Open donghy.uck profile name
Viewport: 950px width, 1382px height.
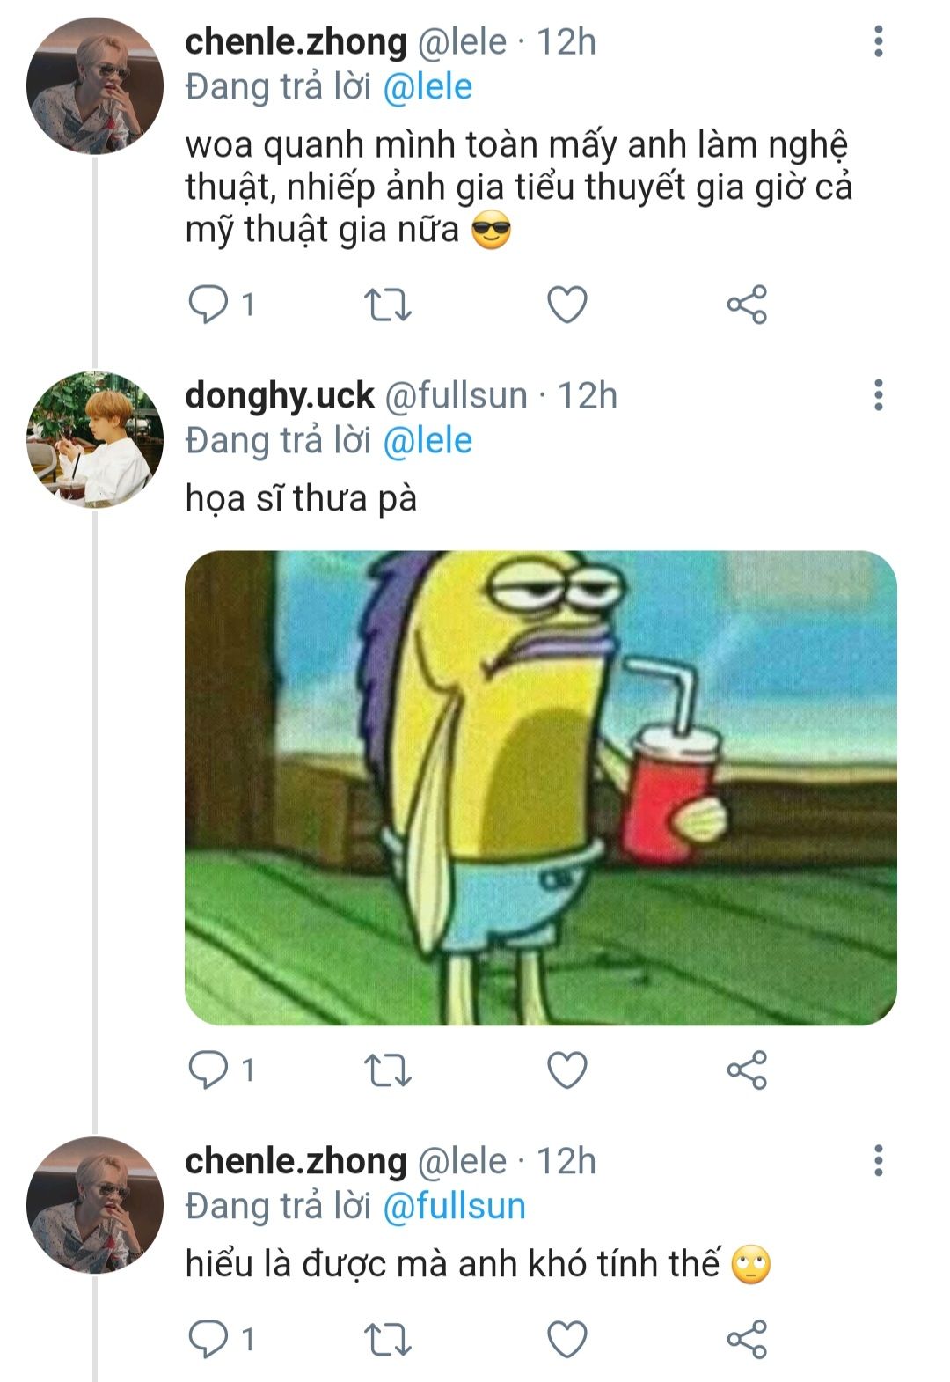(x=280, y=396)
